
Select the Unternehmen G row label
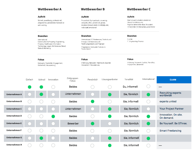click(x=14, y=137)
